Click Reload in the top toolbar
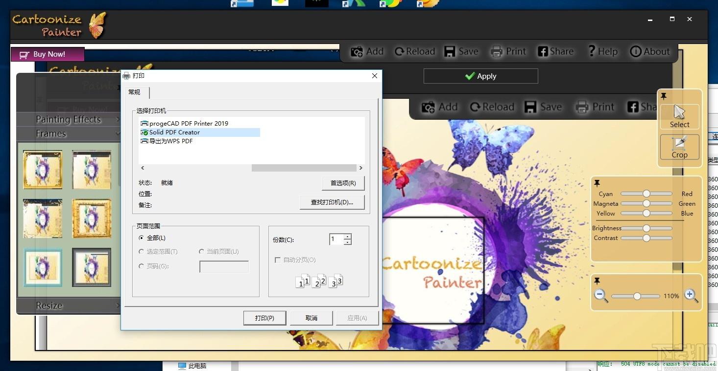This screenshot has width=718, height=371. [414, 52]
